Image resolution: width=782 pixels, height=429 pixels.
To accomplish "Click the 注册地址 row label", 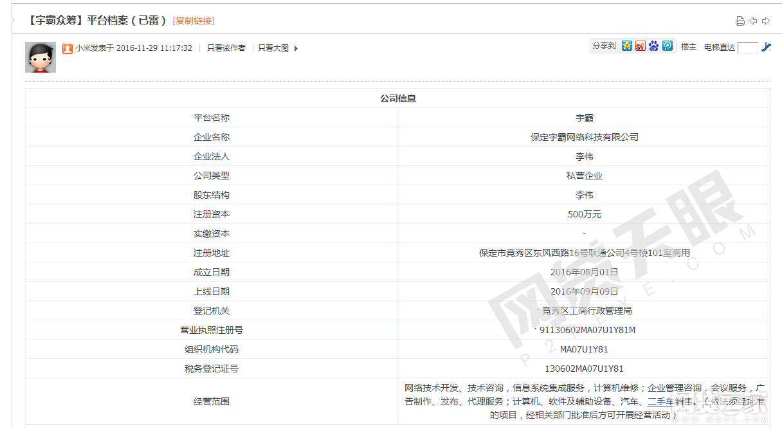I will click(x=212, y=253).
